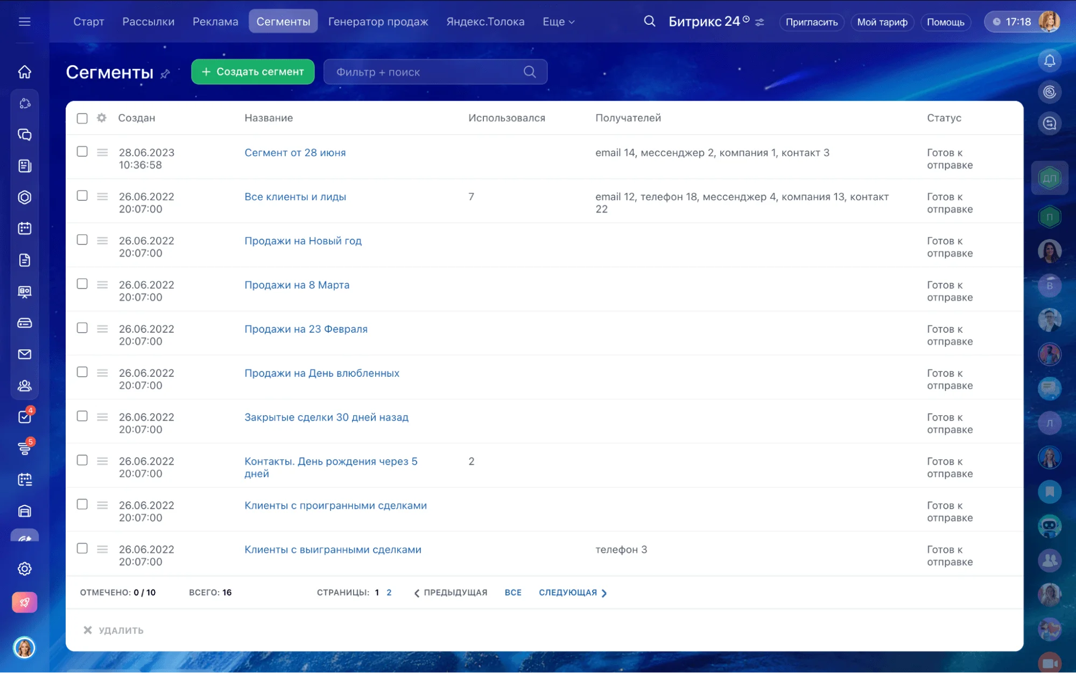Switch to the Рассылки tab
Viewport: 1076px width, 673px height.
148,22
